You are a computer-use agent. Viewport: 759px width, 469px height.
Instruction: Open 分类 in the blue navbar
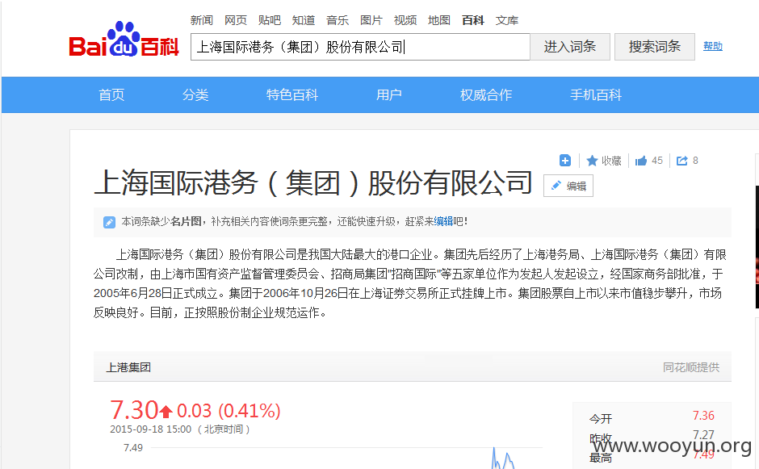[195, 95]
